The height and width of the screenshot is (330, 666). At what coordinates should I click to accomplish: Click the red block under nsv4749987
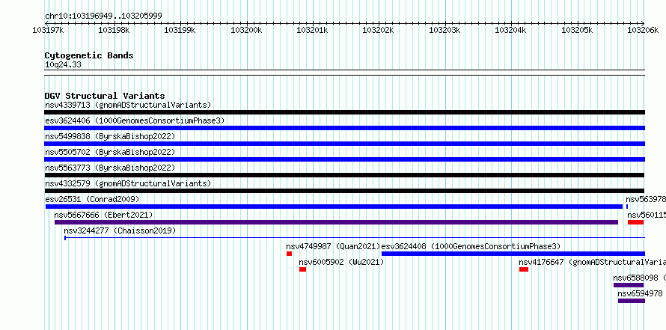290,254
